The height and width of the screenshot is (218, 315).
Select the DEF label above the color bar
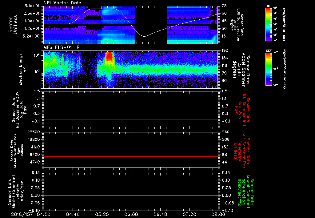click(269, 51)
